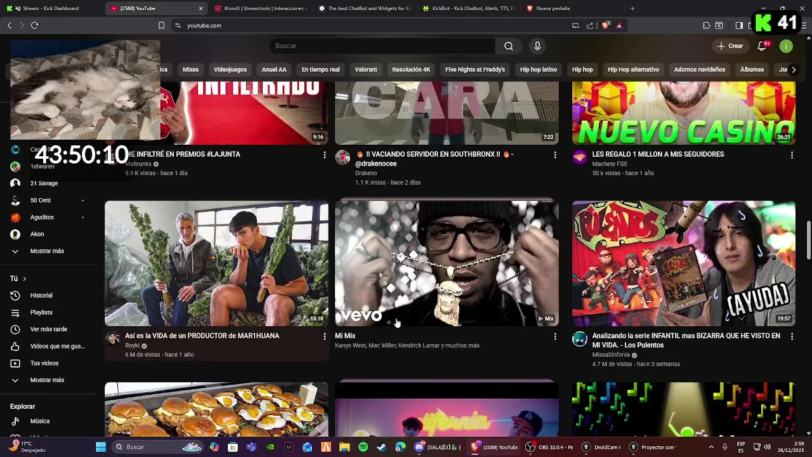Select the Hip Hop alternativo chip
Viewport: 812px width, 457px height.
(x=633, y=69)
